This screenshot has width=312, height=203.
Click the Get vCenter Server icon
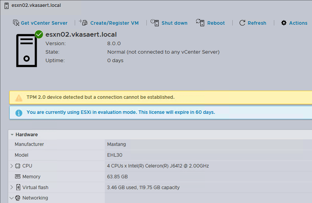point(16,23)
